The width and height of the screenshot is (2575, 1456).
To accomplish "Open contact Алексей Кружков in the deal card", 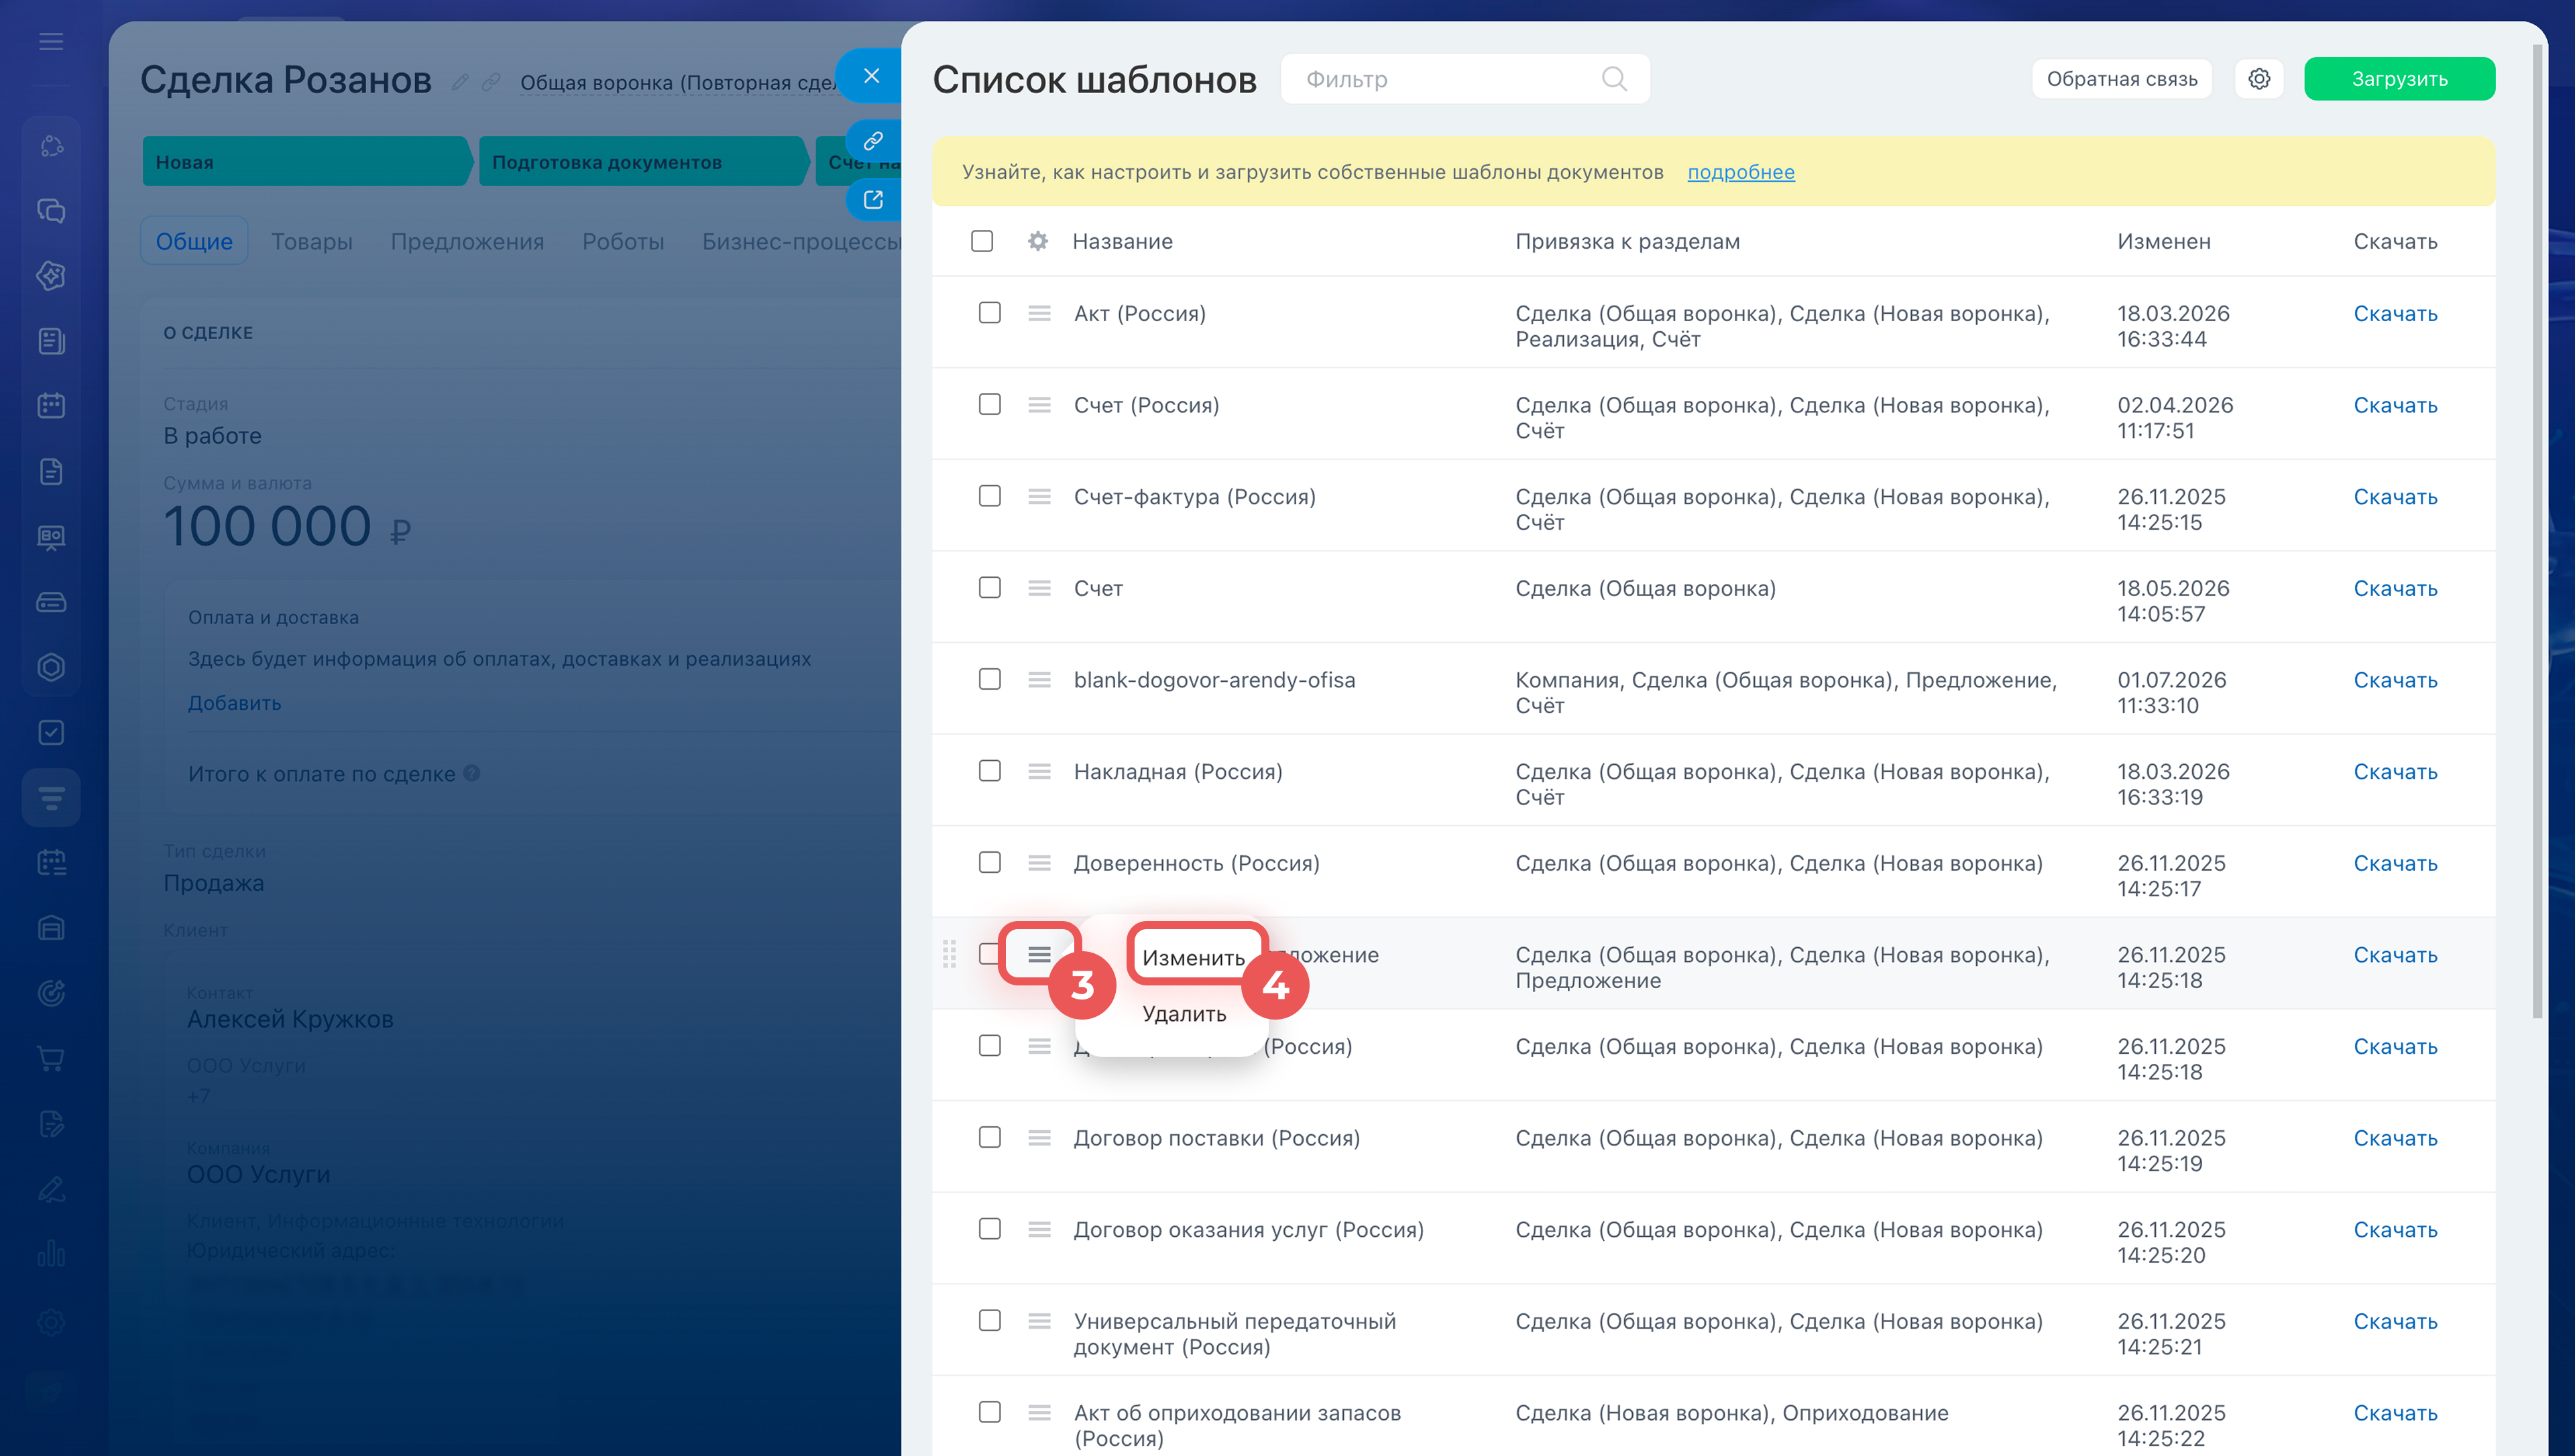I will click(290, 1019).
